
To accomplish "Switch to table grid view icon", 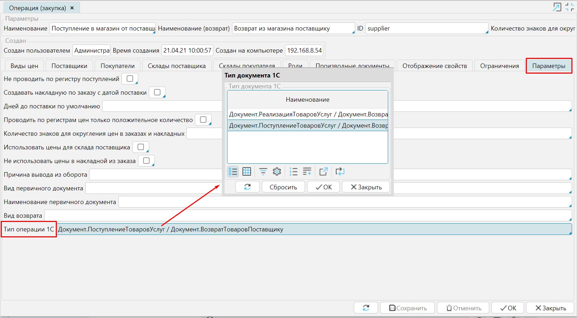I will (x=247, y=171).
